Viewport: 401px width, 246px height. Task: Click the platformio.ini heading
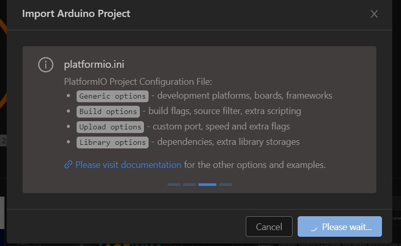click(94, 65)
